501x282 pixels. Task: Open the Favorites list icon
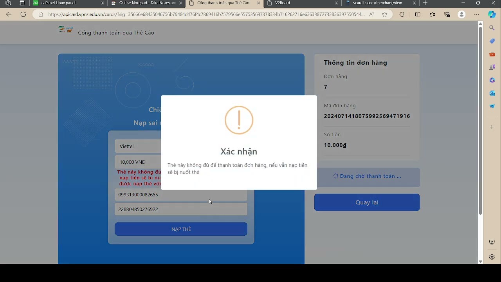432,14
